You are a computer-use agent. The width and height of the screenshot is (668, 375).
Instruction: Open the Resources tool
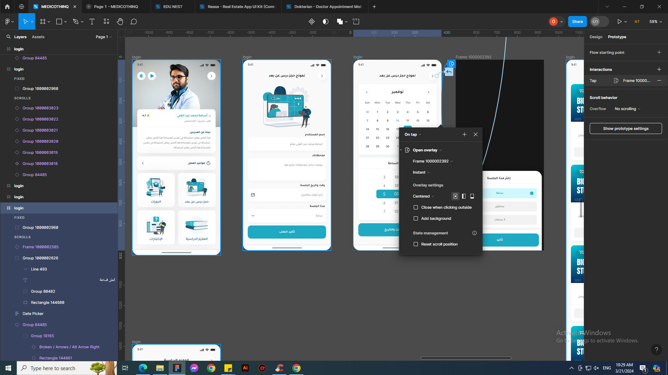(x=106, y=22)
